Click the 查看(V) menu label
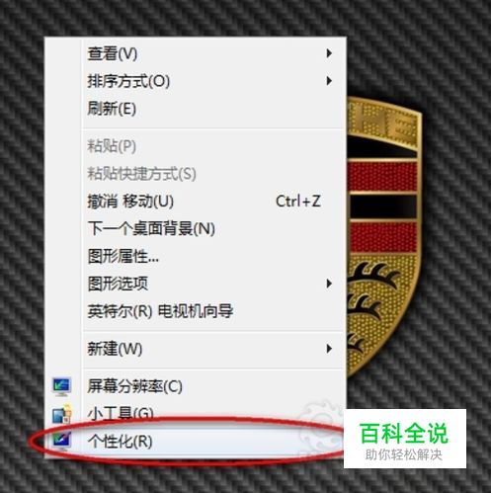Image resolution: width=491 pixels, height=493 pixels. coord(113,53)
